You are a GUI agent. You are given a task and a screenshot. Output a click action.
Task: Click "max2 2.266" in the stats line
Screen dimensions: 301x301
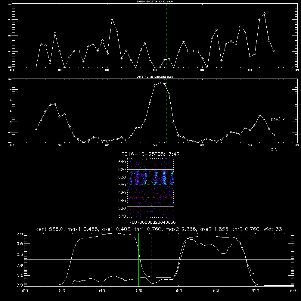coord(181,229)
